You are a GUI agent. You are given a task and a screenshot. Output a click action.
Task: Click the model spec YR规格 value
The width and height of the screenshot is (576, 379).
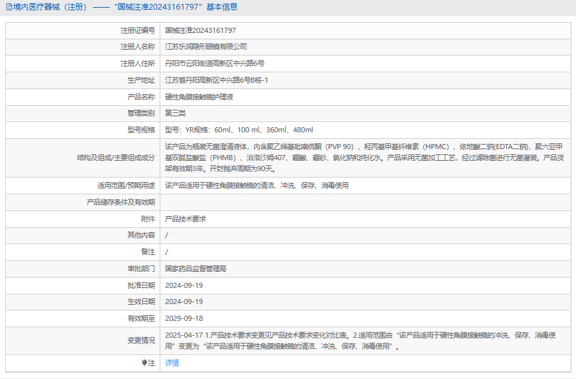[239, 130]
